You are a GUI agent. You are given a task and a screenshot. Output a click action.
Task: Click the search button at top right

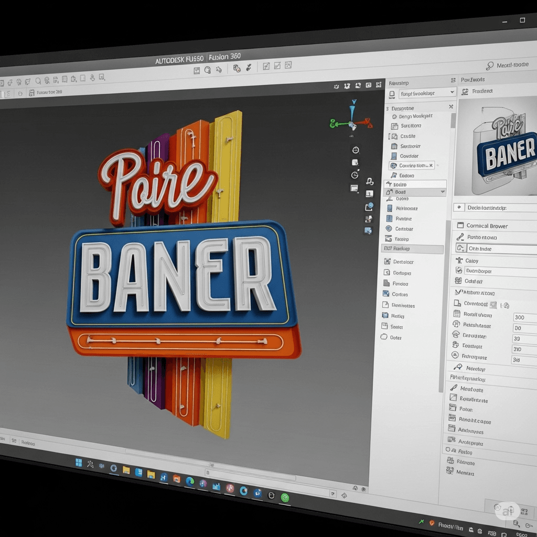click(x=490, y=66)
